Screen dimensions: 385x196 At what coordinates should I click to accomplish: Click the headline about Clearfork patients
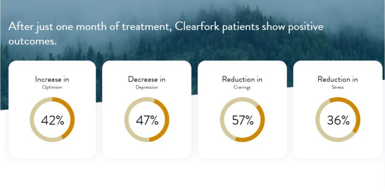click(166, 33)
